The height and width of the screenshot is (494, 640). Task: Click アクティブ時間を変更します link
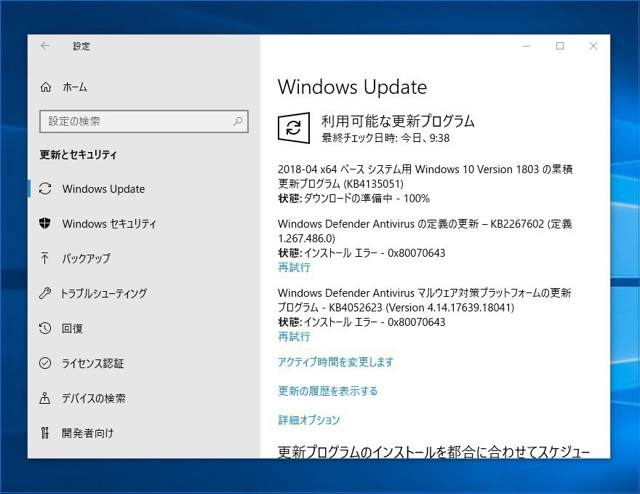click(x=335, y=362)
